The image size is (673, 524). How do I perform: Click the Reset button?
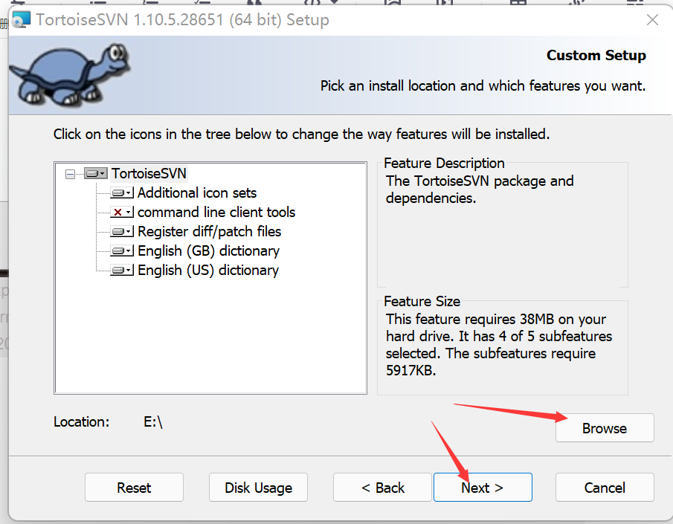click(134, 488)
